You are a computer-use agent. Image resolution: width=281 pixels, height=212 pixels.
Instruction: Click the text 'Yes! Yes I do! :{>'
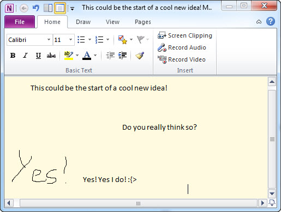(110, 180)
